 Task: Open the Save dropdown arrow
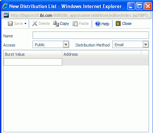(25, 24)
